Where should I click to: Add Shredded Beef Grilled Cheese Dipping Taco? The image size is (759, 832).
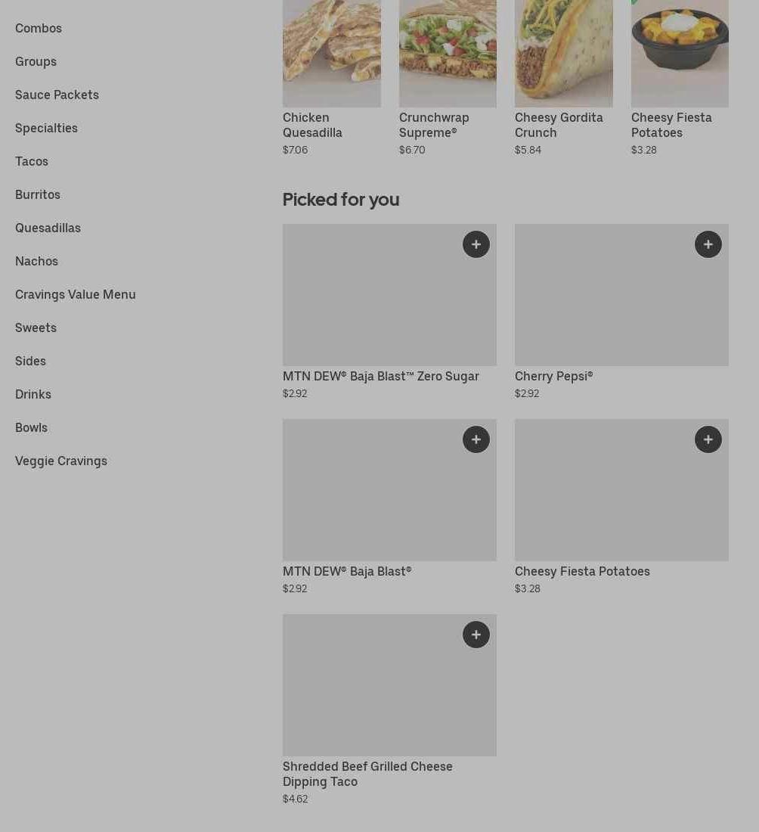tap(476, 635)
